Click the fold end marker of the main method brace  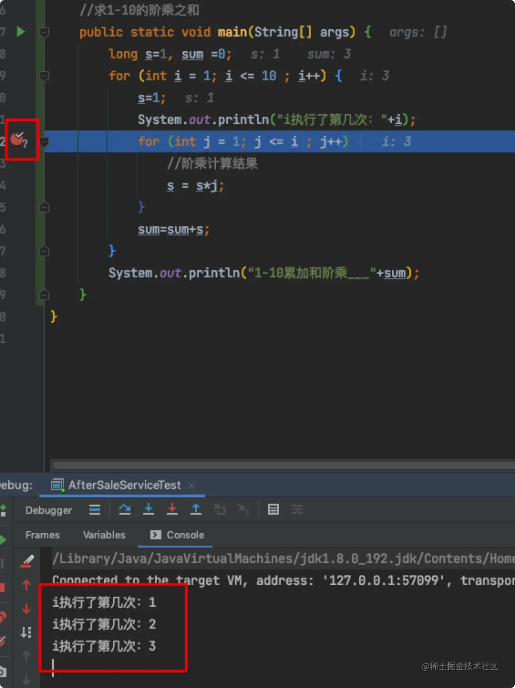tap(44, 295)
